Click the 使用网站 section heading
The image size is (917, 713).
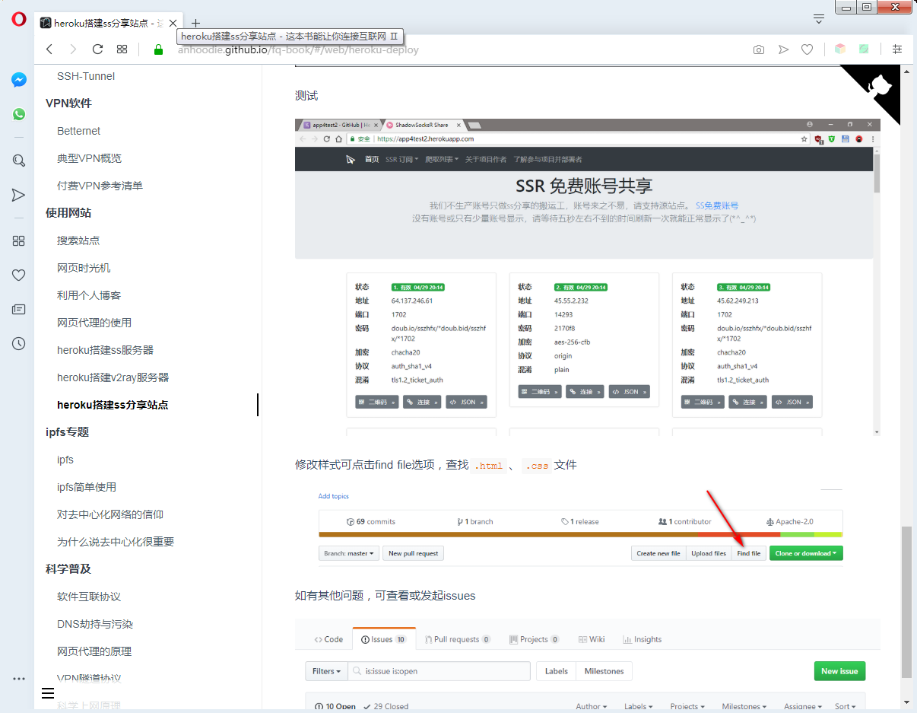click(68, 213)
